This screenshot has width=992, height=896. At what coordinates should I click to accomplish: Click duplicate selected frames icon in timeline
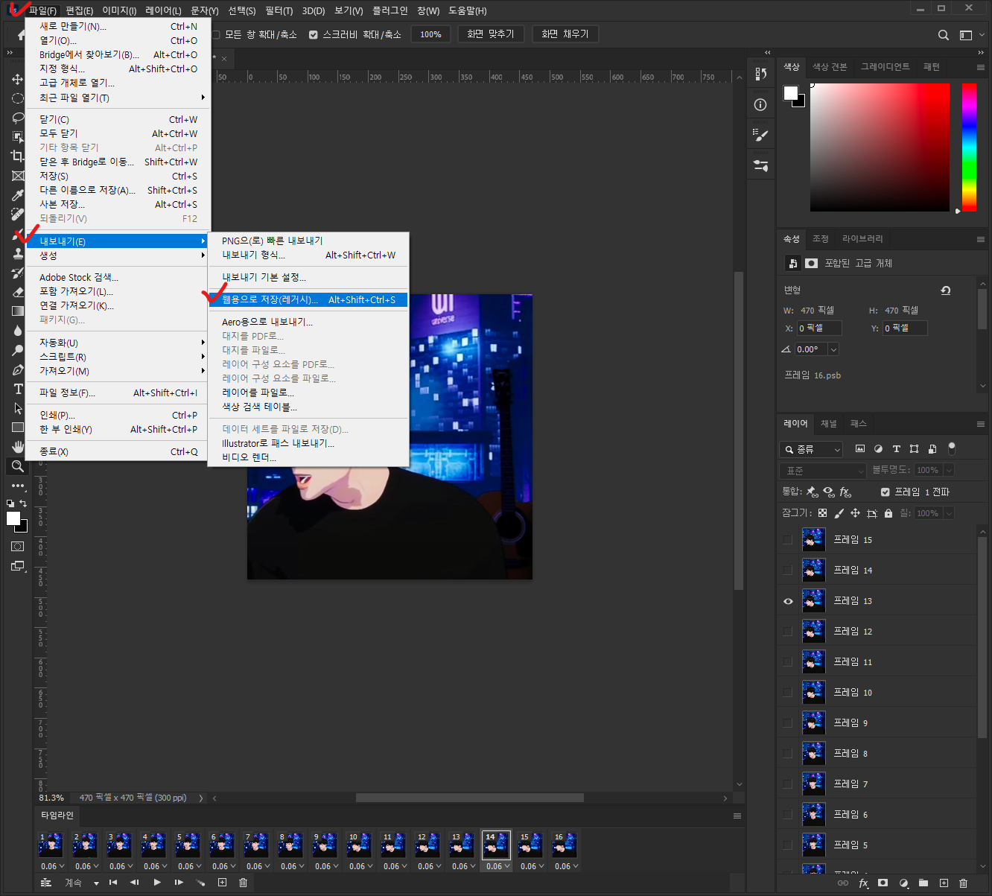(x=222, y=883)
